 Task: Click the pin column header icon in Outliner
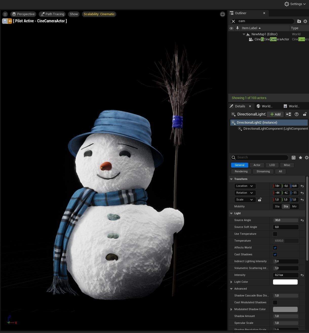pyautogui.click(x=237, y=28)
